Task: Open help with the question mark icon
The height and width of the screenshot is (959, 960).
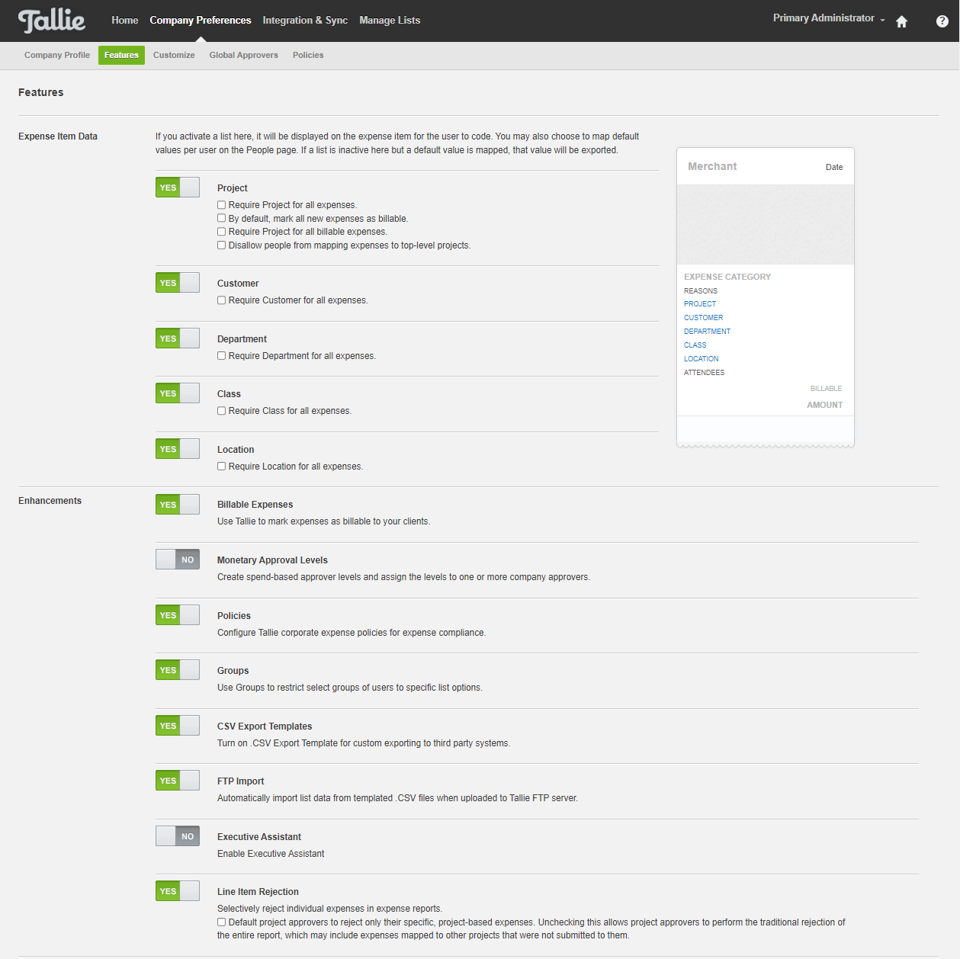Action: pyautogui.click(x=942, y=21)
